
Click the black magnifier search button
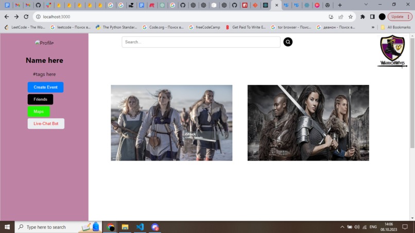(288, 42)
